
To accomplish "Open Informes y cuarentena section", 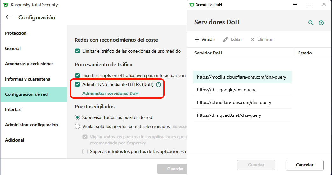I will coord(34,79).
